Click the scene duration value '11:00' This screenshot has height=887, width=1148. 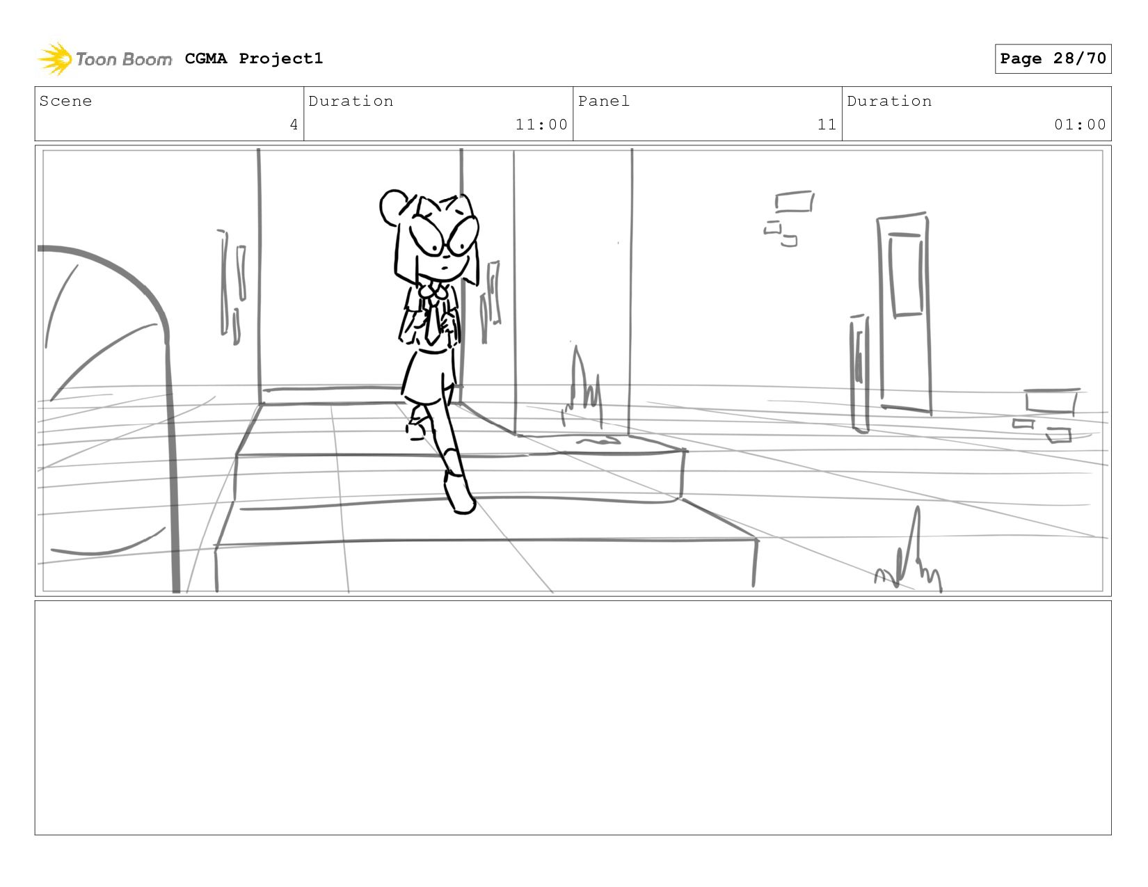click(x=541, y=125)
